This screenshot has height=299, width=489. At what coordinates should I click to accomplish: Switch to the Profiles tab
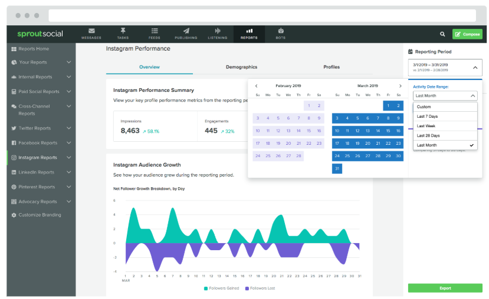point(332,67)
